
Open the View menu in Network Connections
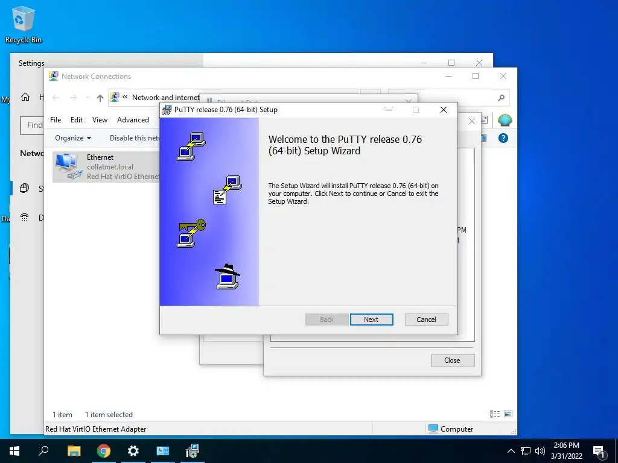[x=100, y=120]
